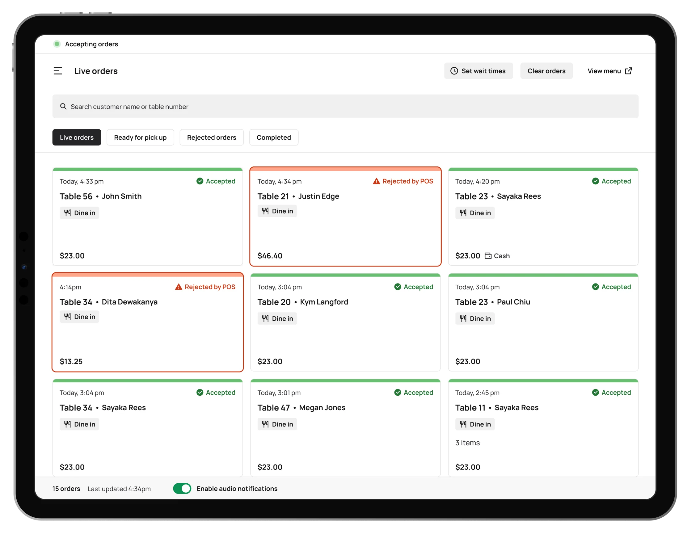
Task: Open the hamburger navigation menu
Action: tap(58, 71)
